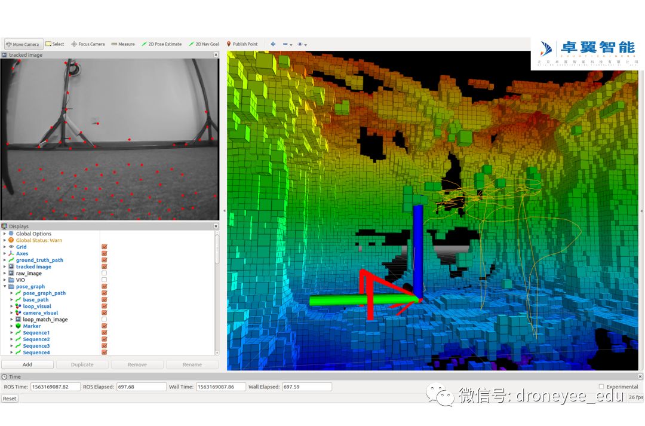Click the Time panel clock icon
The height and width of the screenshot is (426, 645).
pyautogui.click(x=5, y=376)
